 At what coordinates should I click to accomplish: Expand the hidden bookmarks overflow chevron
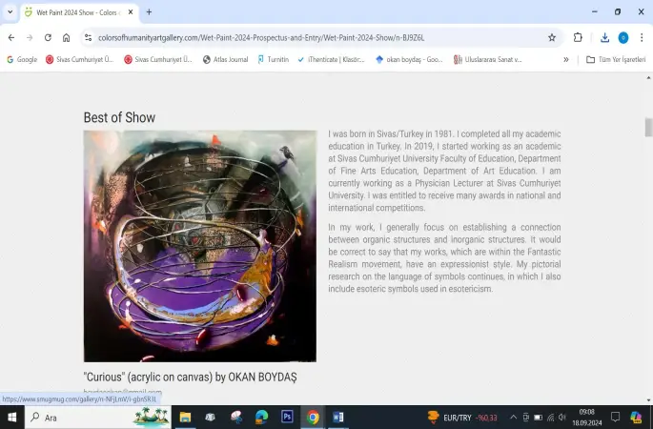pos(566,59)
